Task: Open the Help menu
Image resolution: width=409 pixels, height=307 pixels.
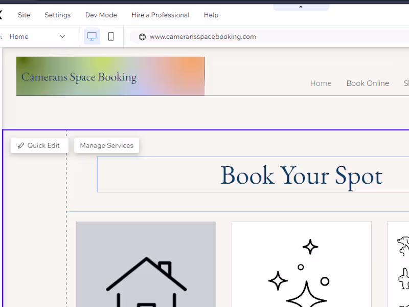Action: point(211,15)
